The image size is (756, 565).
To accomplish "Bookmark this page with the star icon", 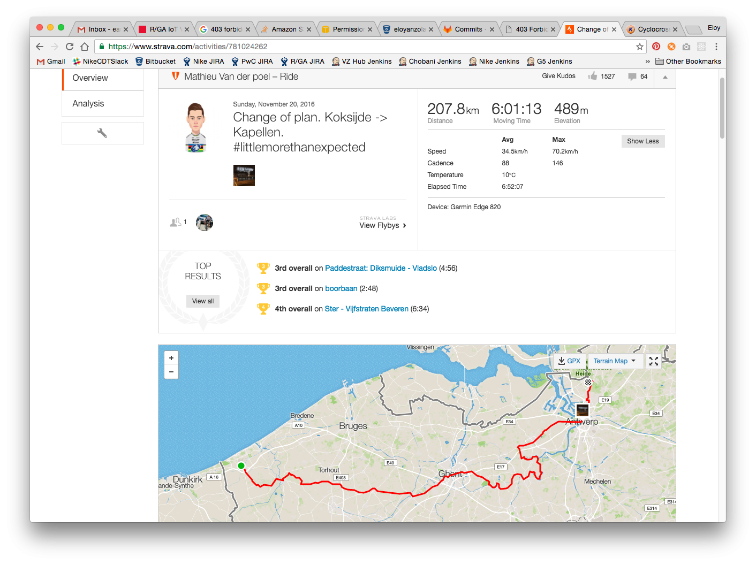I will pyautogui.click(x=639, y=47).
